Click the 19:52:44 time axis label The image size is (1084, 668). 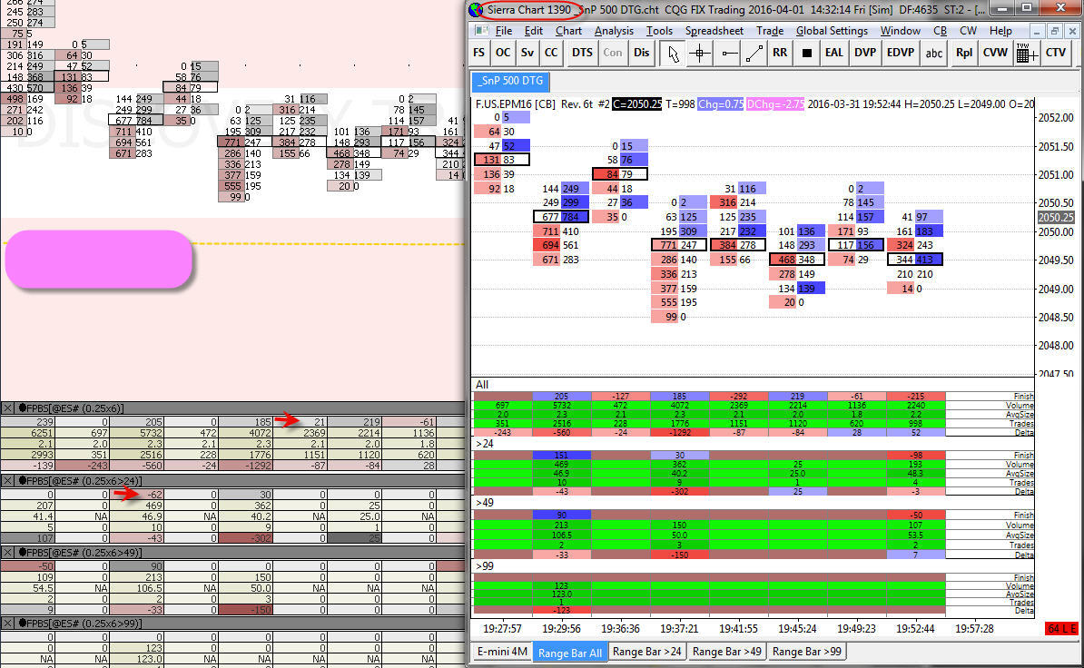[x=915, y=629]
